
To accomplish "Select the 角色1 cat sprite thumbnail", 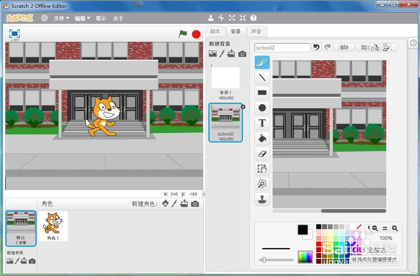I will (53, 226).
